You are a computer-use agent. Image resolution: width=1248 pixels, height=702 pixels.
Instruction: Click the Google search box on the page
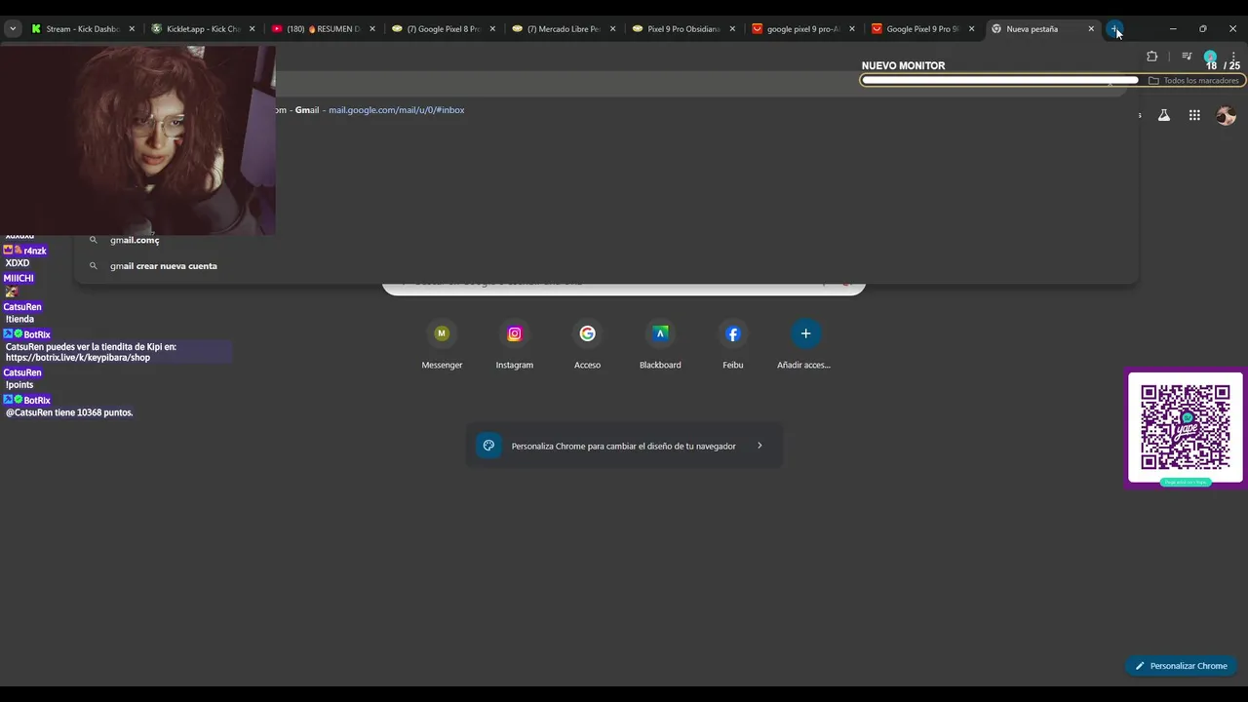pyautogui.click(x=624, y=284)
